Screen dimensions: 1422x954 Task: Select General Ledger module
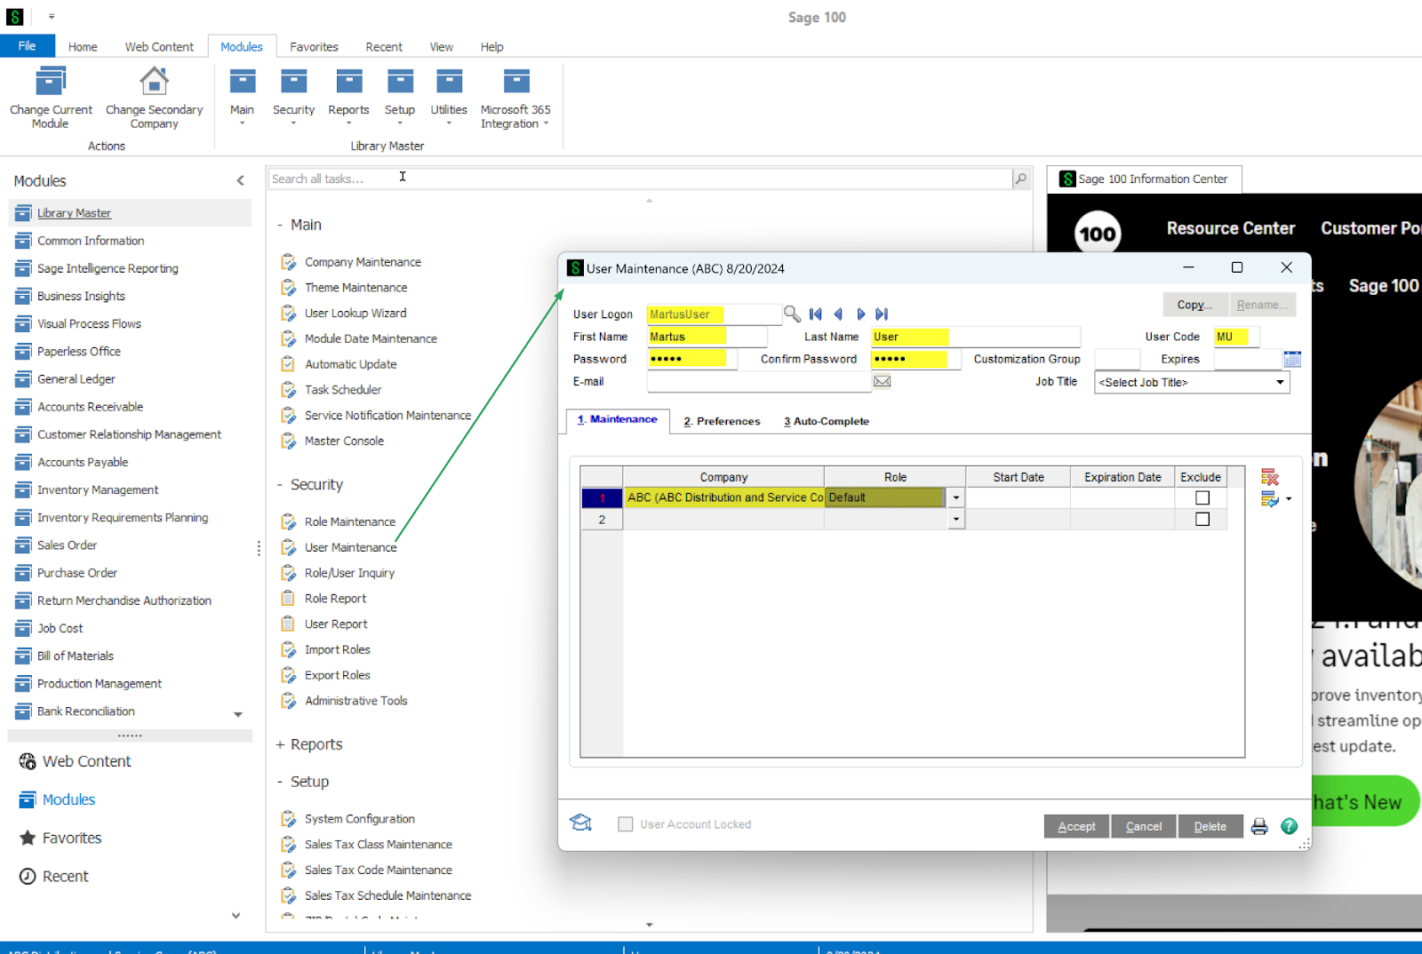pyautogui.click(x=76, y=379)
